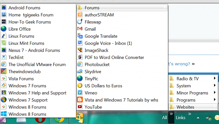The image size is (219, 124).
Task: Expand the Websites submenu arrow
Action: click(215, 107)
